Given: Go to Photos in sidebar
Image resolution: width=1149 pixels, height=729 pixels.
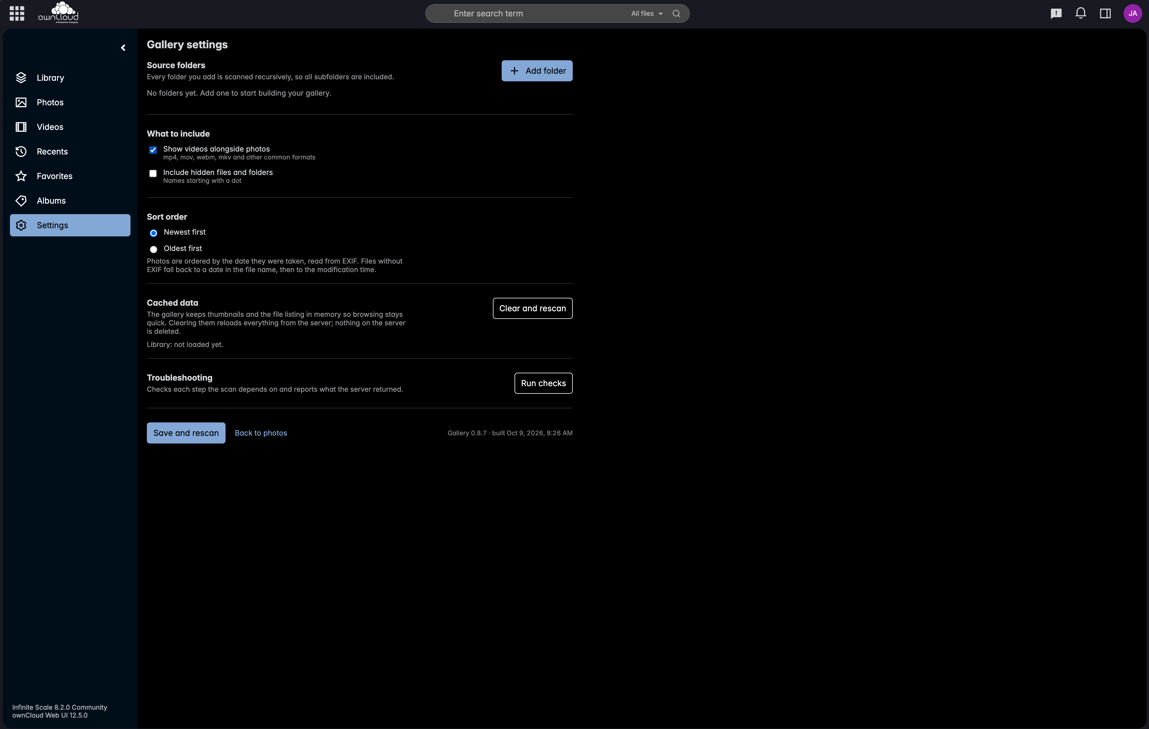Looking at the screenshot, I should (x=70, y=103).
